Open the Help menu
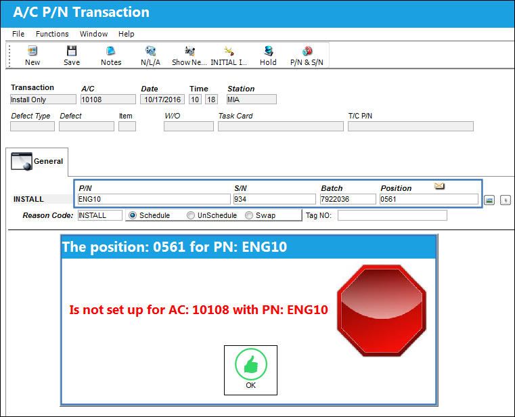This screenshot has width=515, height=417. [x=126, y=34]
